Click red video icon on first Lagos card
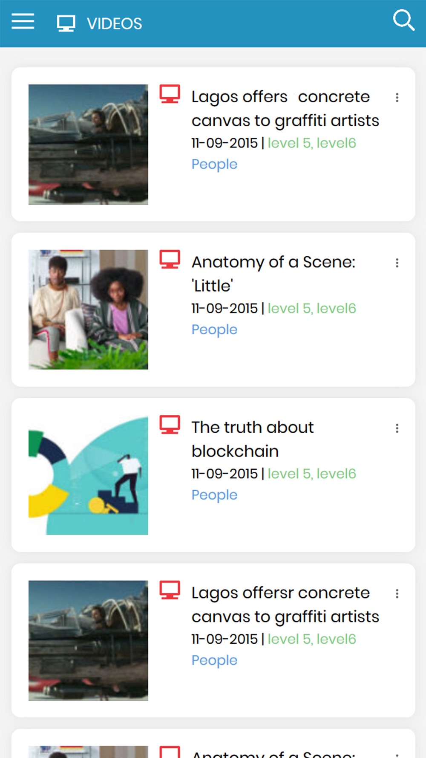Viewport: 426px width, 758px height. pos(170,94)
